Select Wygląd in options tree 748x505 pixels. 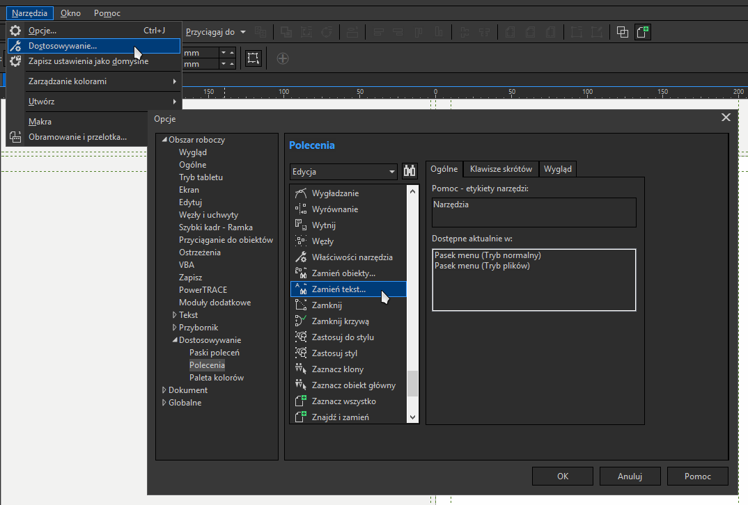click(x=193, y=152)
